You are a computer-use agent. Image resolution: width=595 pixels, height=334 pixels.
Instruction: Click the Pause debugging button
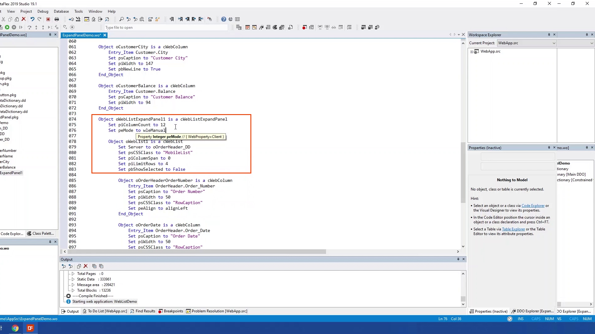point(14,28)
